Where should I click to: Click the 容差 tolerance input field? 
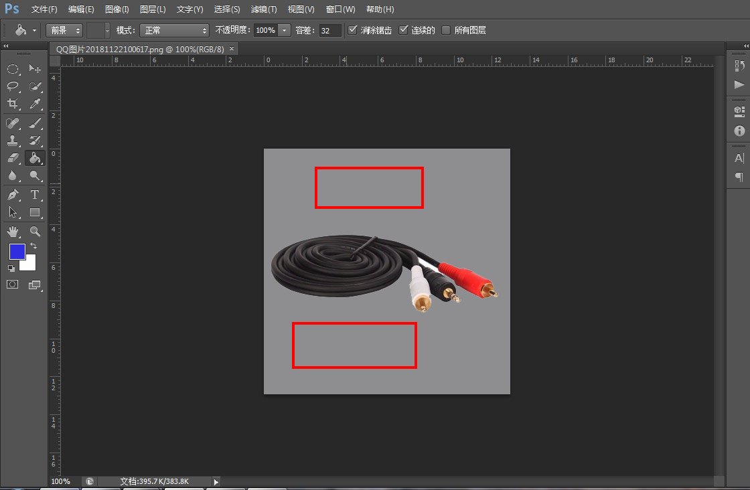tap(329, 30)
